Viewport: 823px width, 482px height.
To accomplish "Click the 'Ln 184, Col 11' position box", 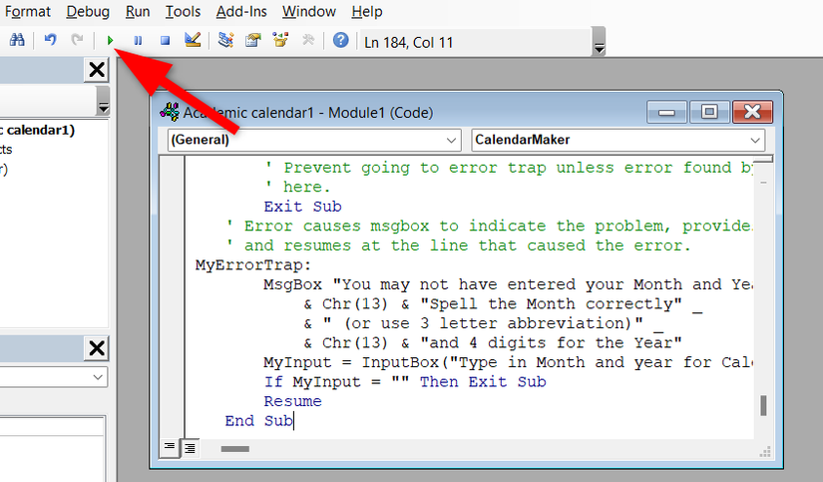I will click(475, 42).
